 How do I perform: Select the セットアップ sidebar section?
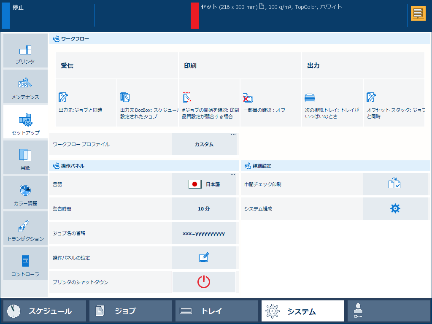(x=25, y=122)
